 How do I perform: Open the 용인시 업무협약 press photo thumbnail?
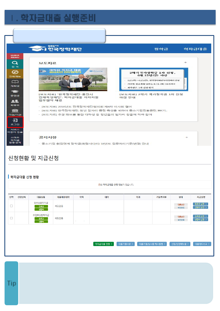[x=73, y=79]
